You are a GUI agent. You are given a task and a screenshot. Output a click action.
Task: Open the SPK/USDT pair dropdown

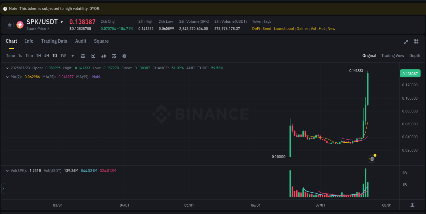pos(62,22)
